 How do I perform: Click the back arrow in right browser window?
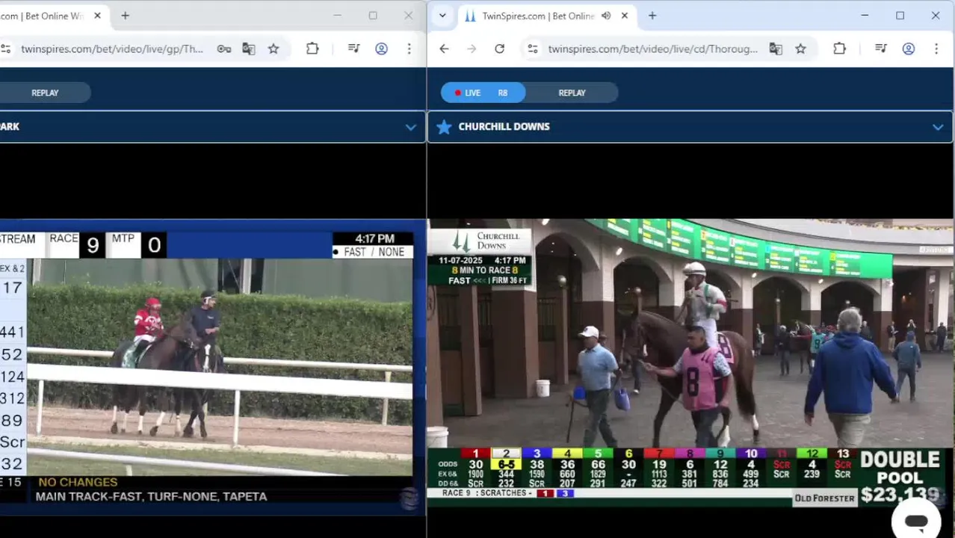[444, 49]
